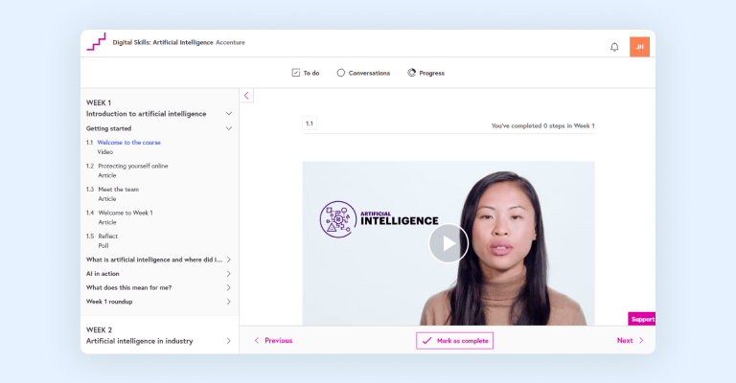Play the Artificial Intelligence video
This screenshot has width=736, height=383.
pyautogui.click(x=448, y=243)
